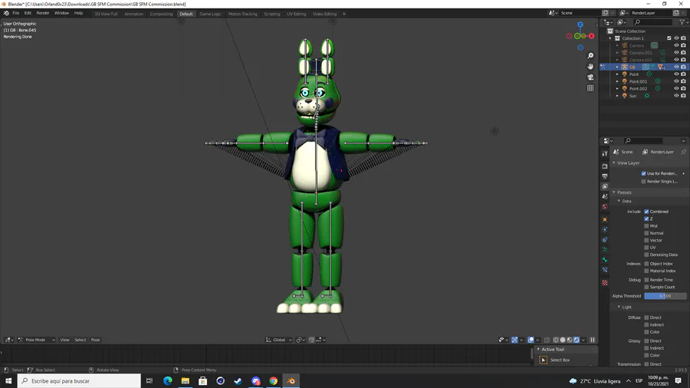The image size is (690, 388).
Task: Enable the Denoising Data checkbox
Action: coord(646,255)
